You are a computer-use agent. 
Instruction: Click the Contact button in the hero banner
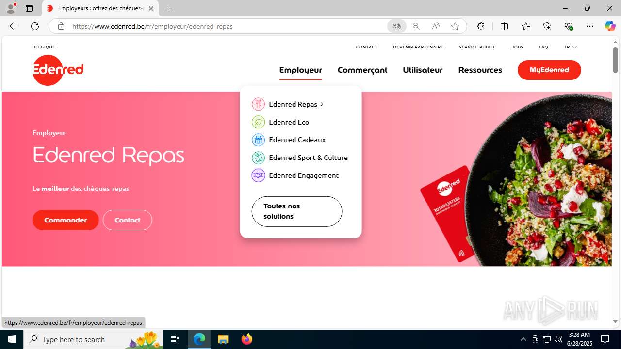point(128,220)
